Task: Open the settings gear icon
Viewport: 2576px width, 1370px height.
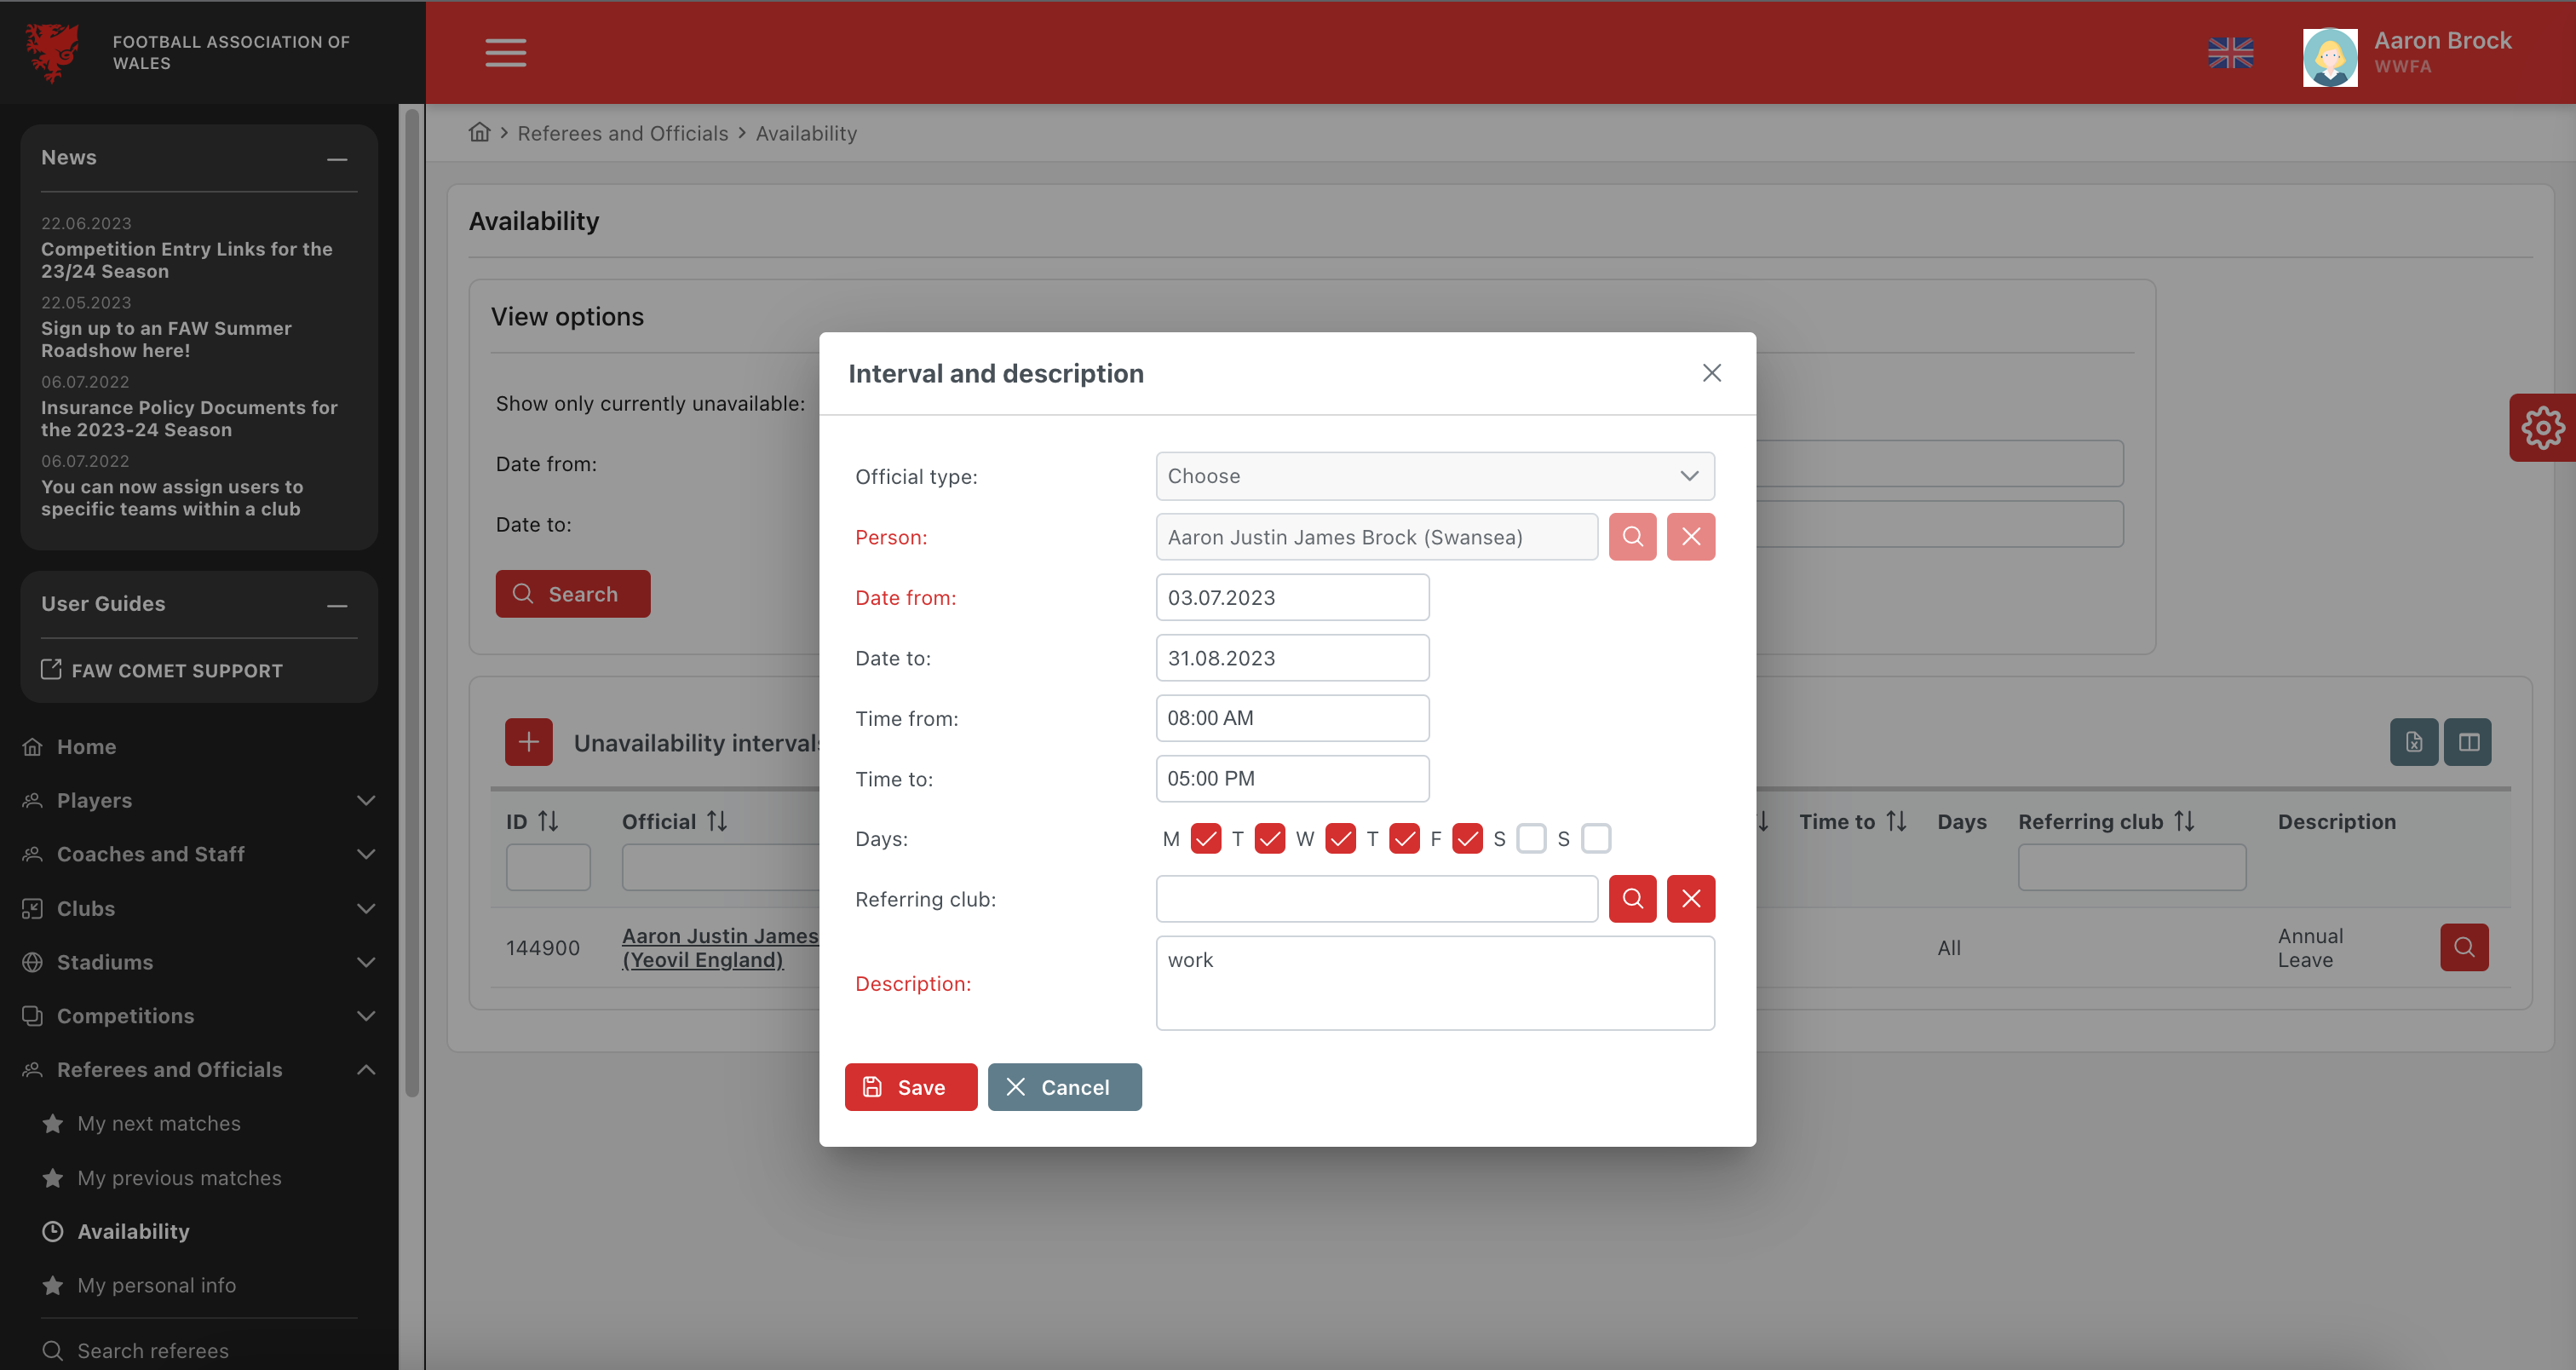Action: (x=2541, y=428)
